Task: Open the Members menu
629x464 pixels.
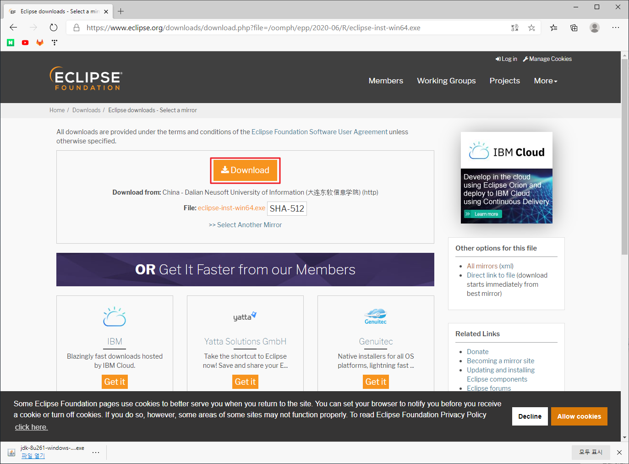Action: (386, 81)
